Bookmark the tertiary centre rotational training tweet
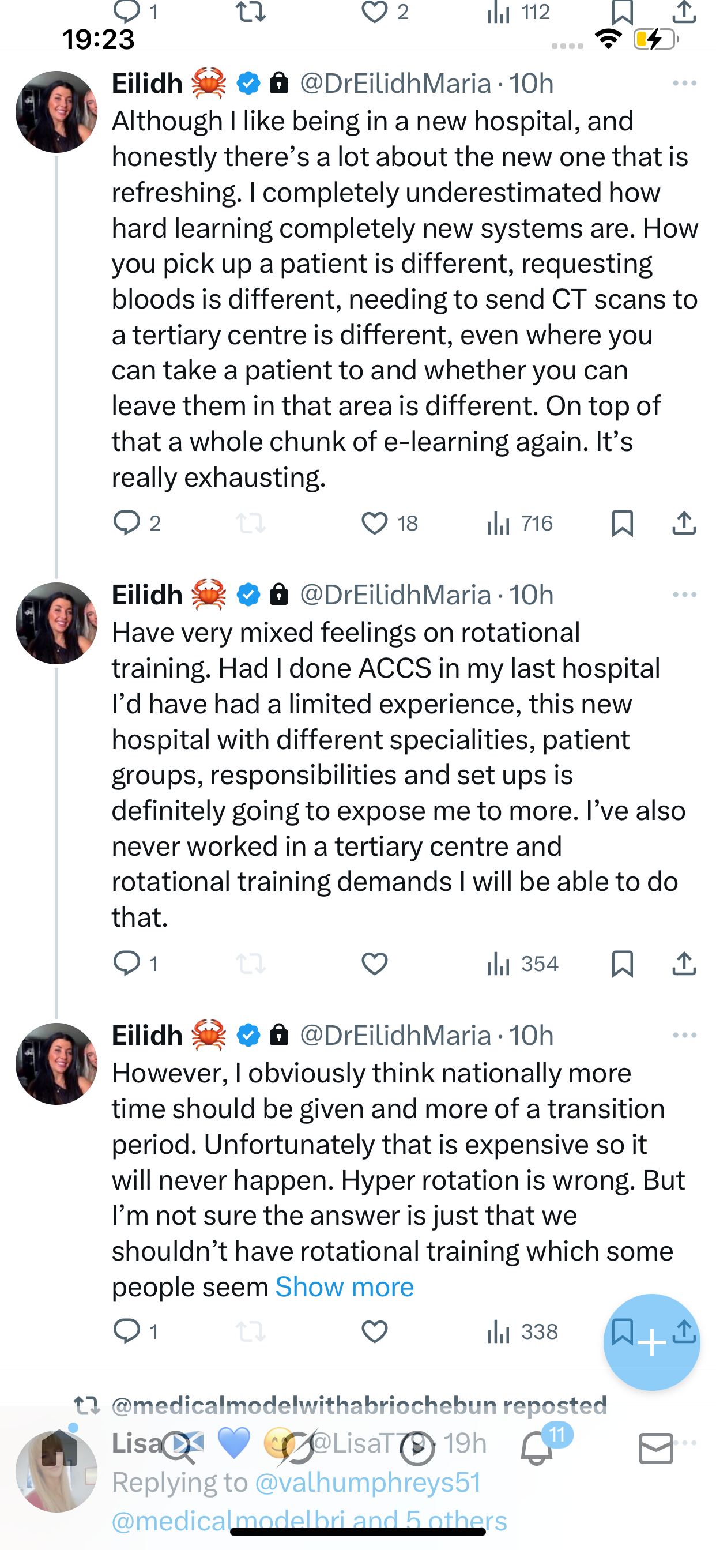 tap(622, 964)
